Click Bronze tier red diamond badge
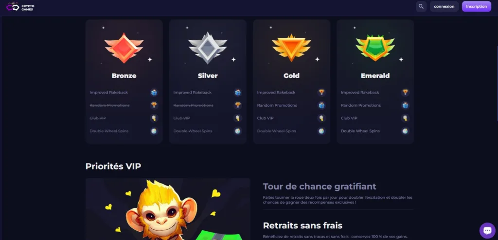 click(x=124, y=48)
